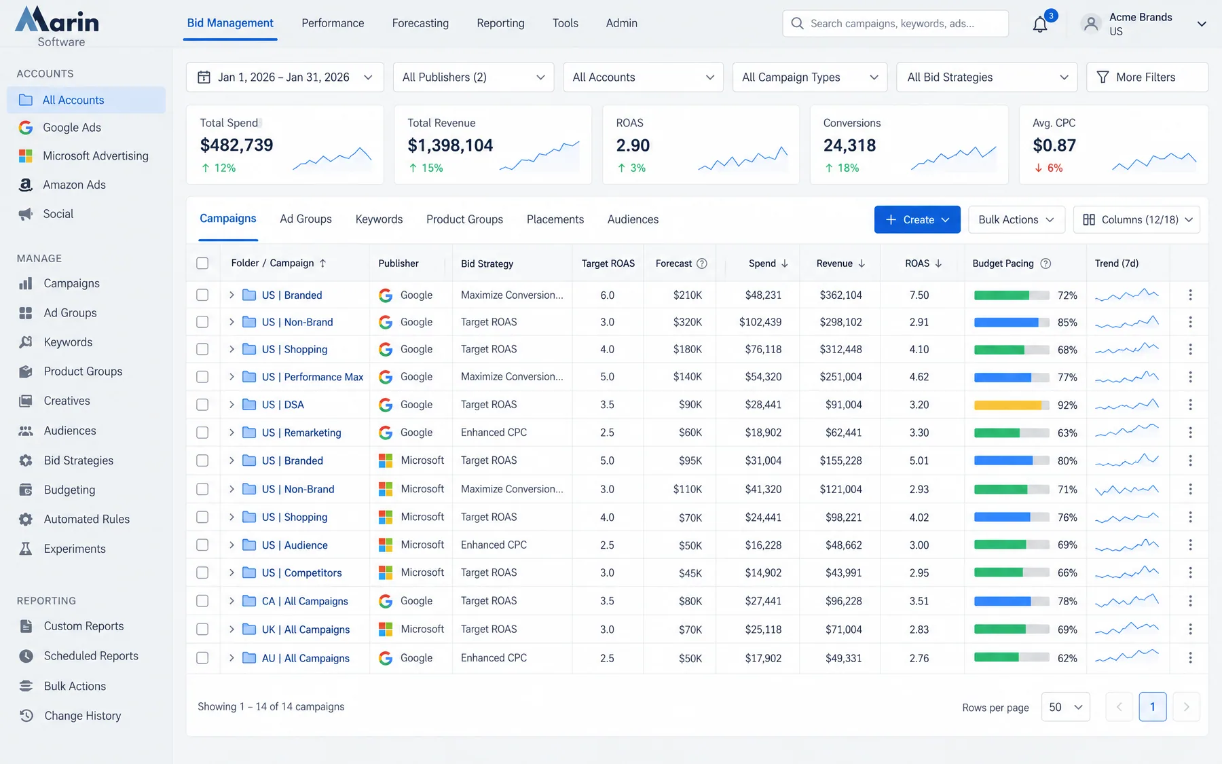Open row menu for AU | All Campaigns
This screenshot has height=764, width=1222.
coord(1190,658)
